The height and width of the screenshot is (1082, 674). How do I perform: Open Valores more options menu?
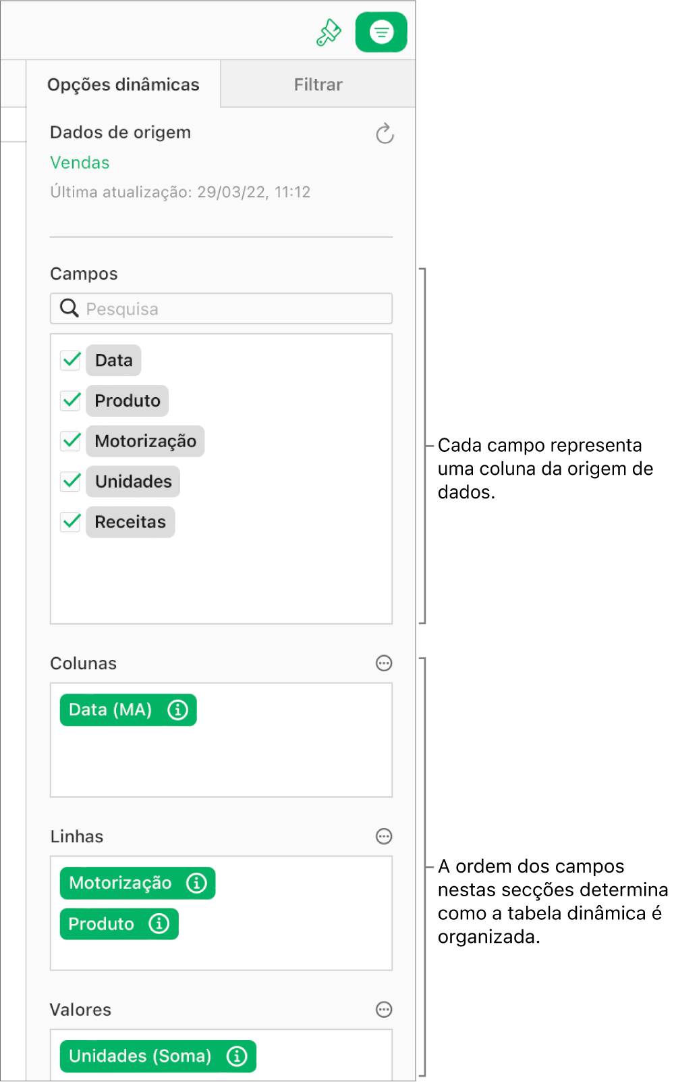click(x=384, y=1010)
